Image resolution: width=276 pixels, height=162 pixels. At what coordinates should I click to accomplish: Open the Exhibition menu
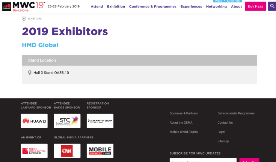coord(116,7)
